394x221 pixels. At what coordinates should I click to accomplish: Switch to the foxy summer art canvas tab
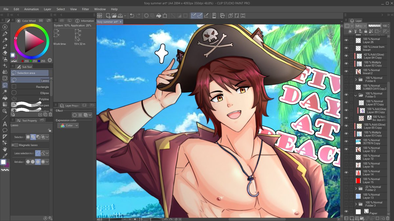tap(109, 22)
